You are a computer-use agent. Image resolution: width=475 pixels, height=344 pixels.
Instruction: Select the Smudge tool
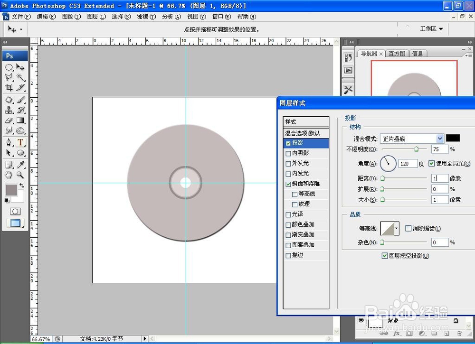point(9,130)
